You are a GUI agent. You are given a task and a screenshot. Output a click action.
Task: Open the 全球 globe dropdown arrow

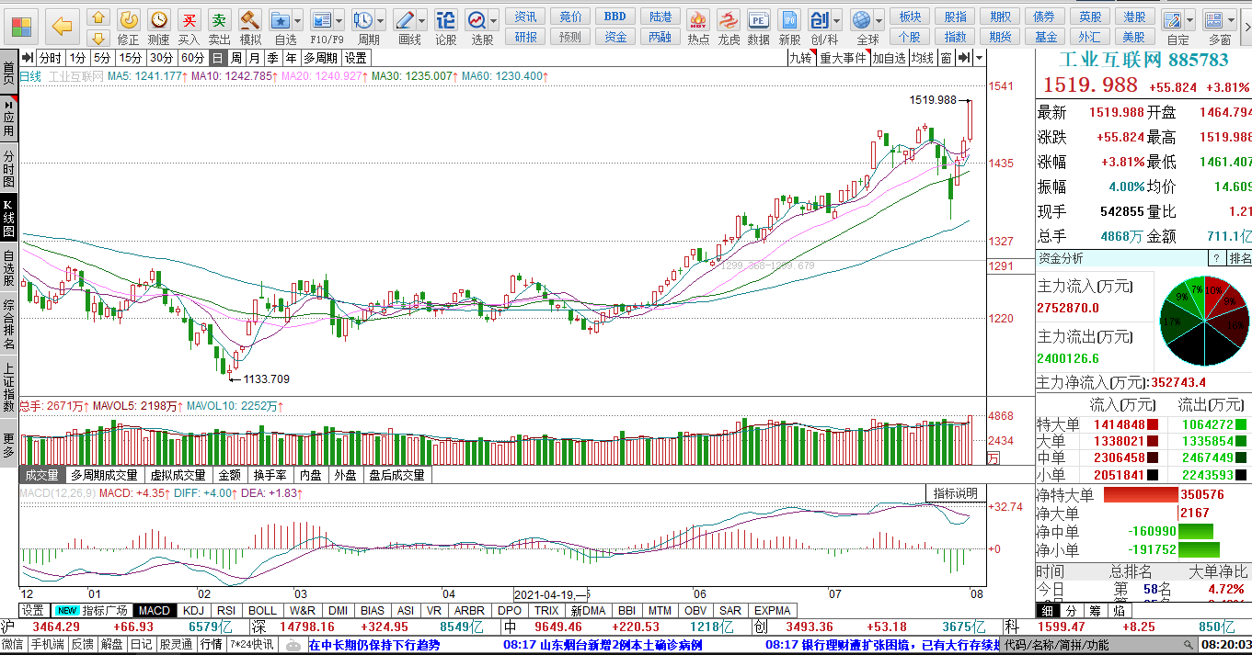point(879,19)
